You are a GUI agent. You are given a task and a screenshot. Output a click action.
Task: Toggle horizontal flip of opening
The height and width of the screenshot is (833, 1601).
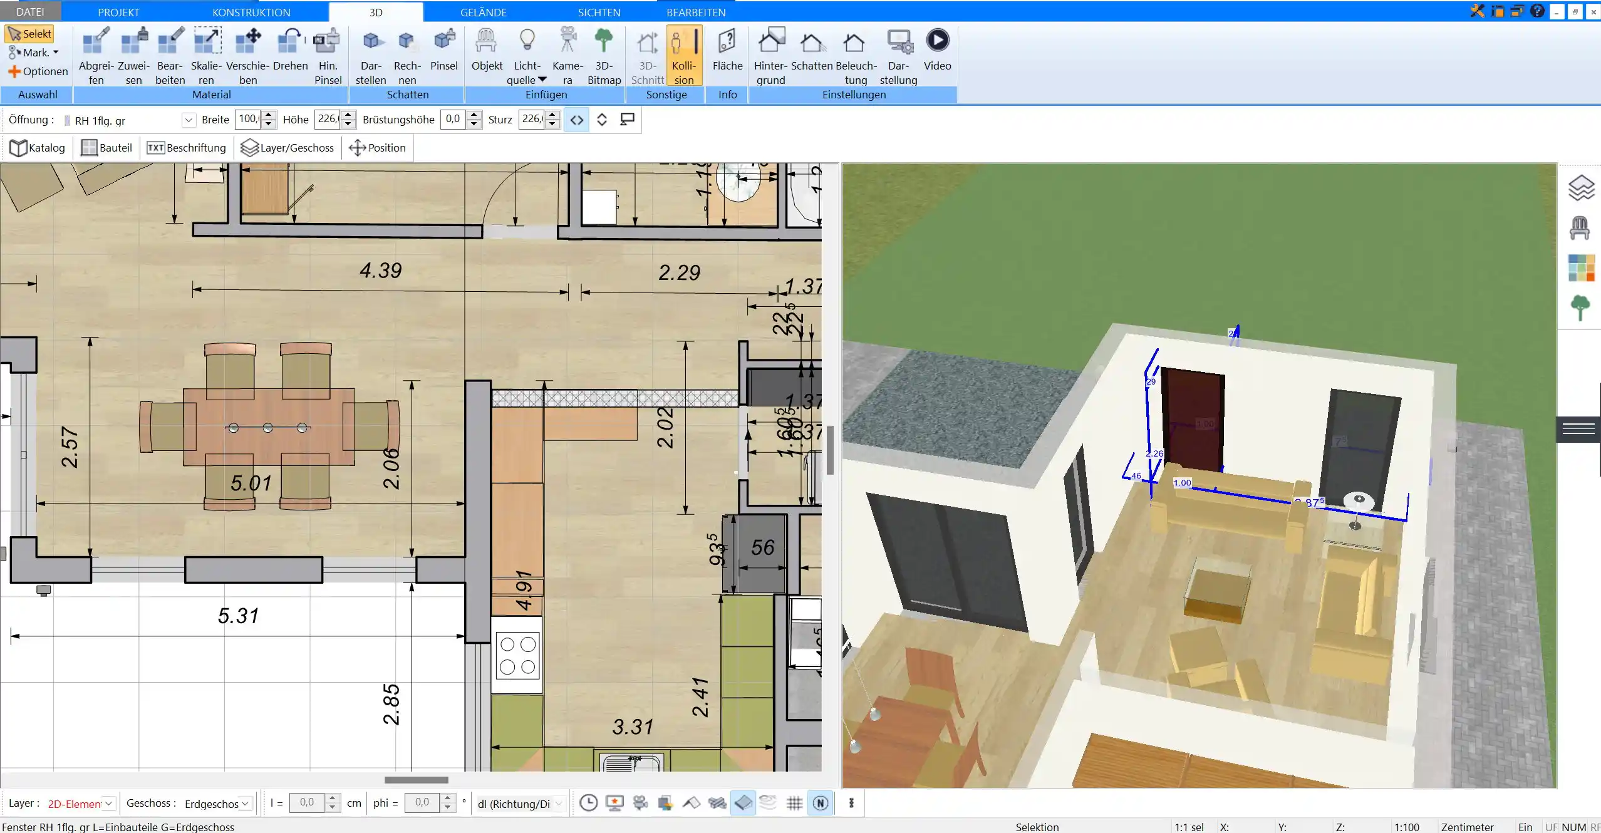pos(577,120)
